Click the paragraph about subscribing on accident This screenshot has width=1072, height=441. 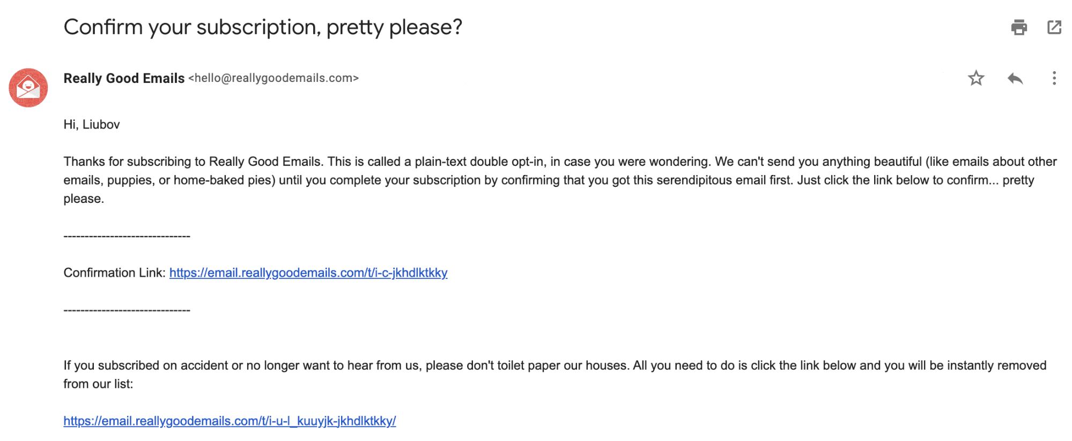coord(555,374)
